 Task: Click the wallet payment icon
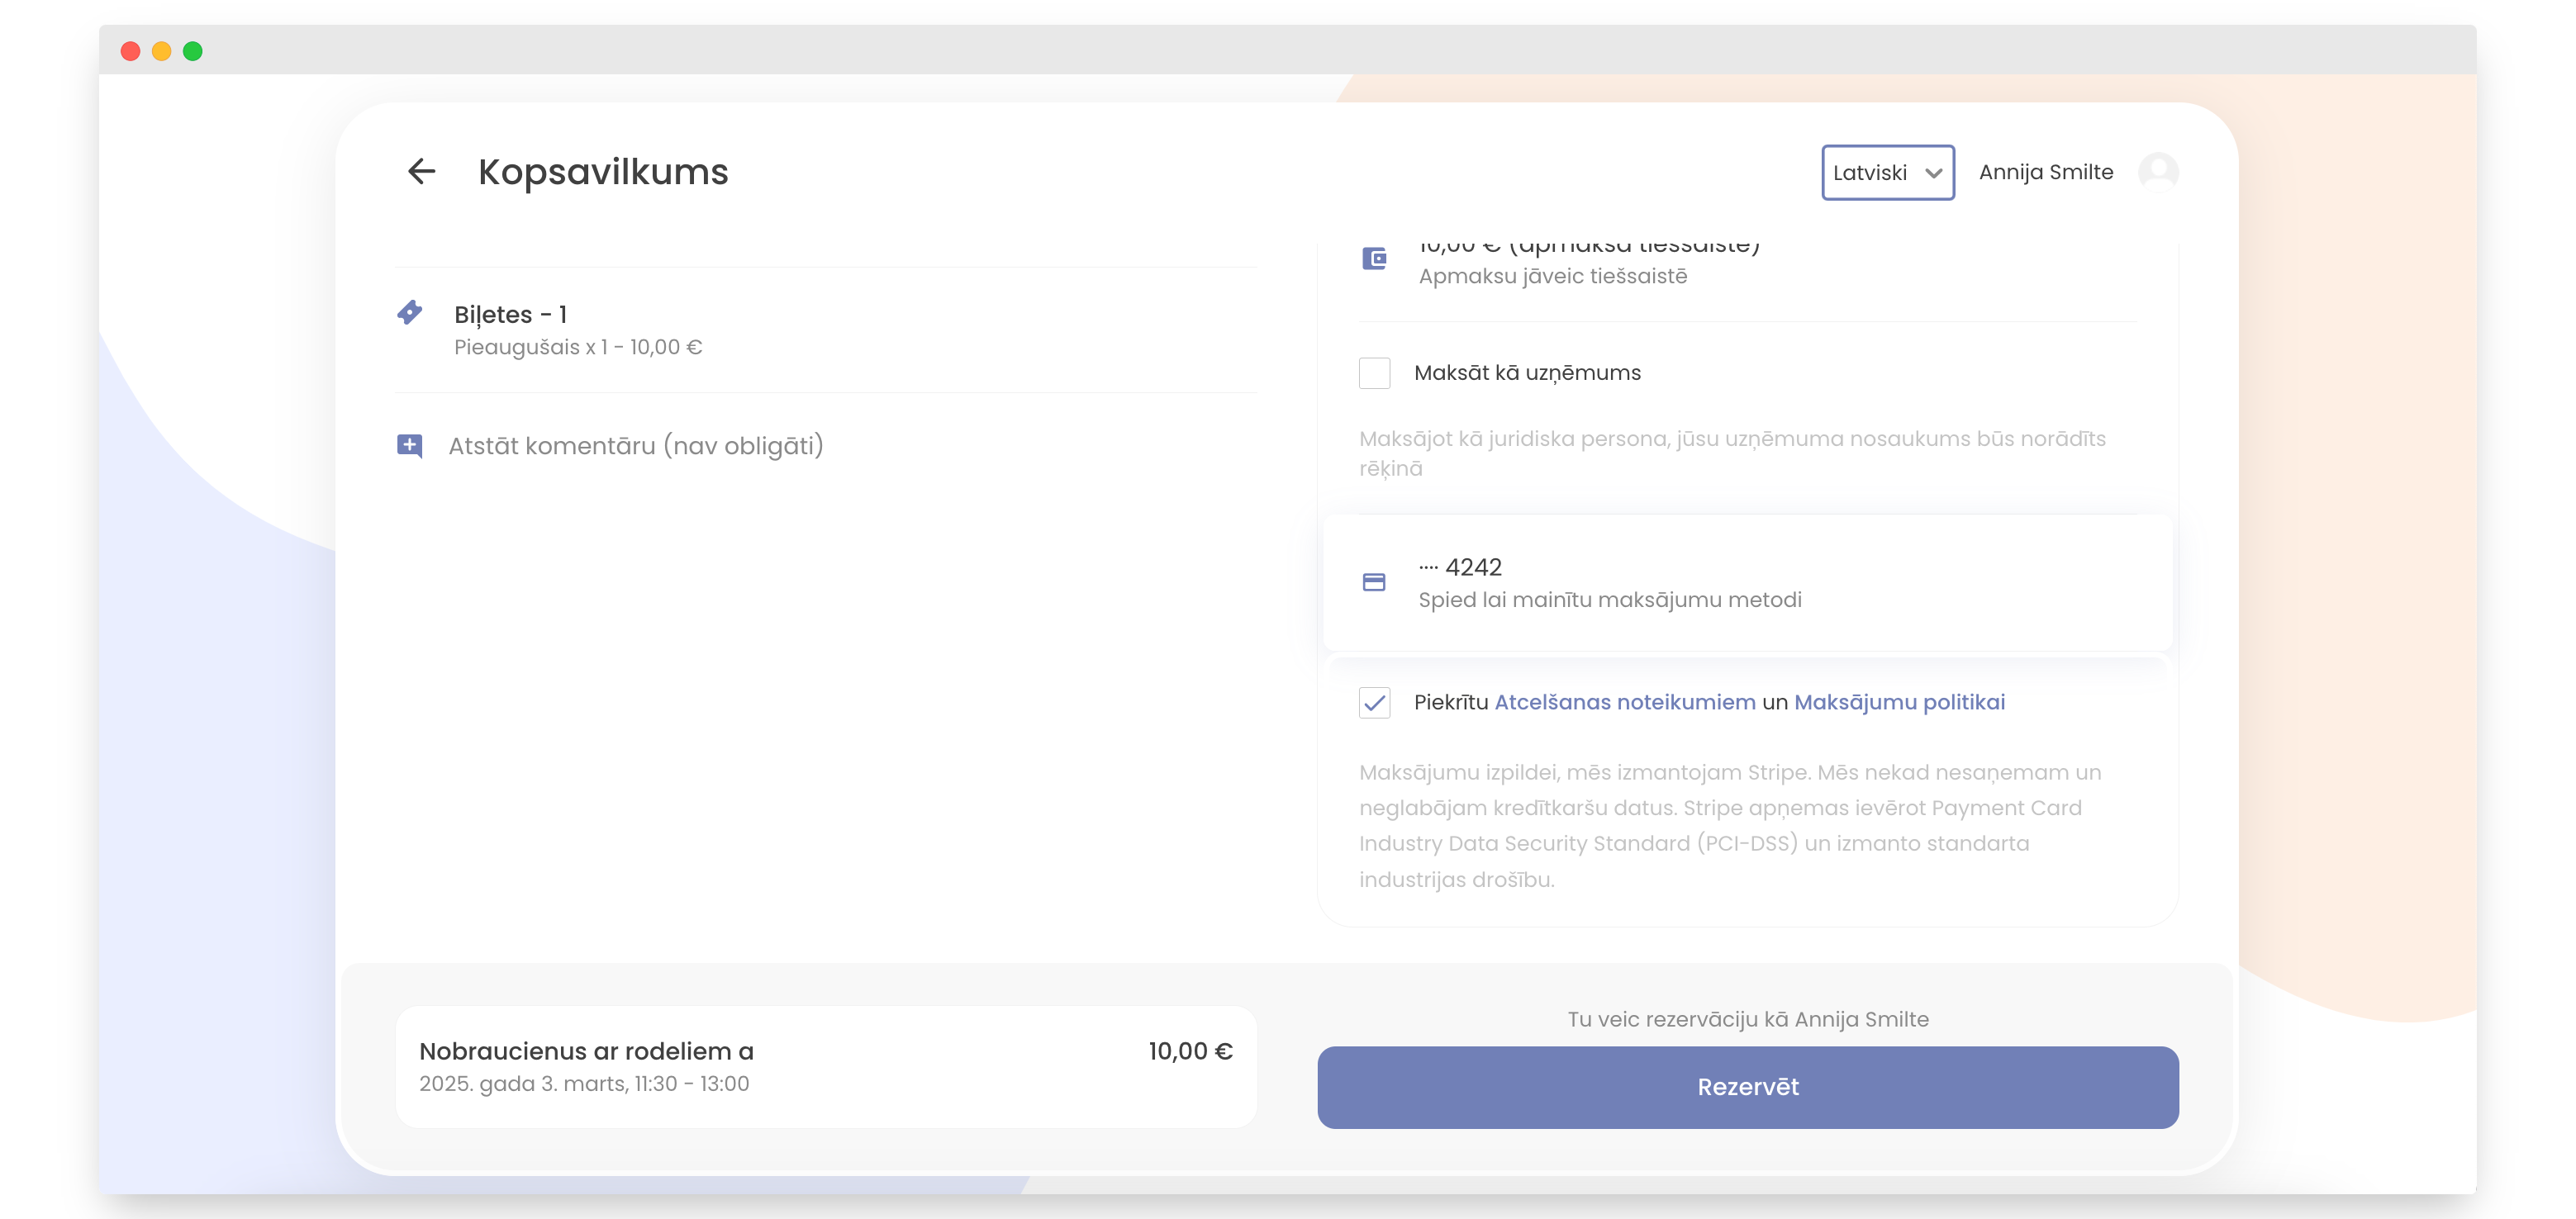1374,259
